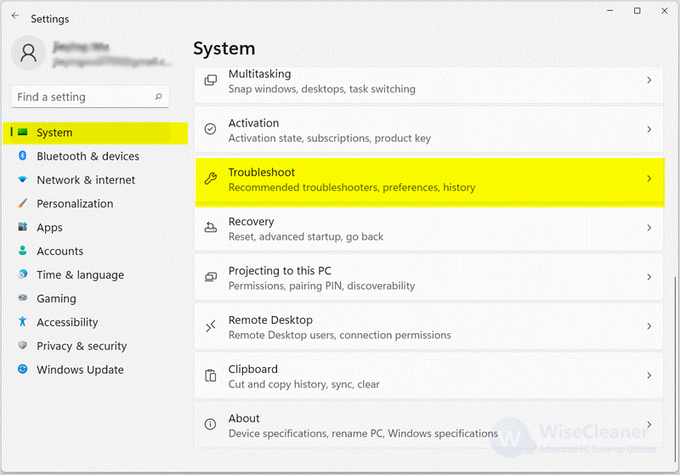The image size is (680, 475).
Task: Click the Bluetooth icon in the sidebar
Action: coord(23,156)
